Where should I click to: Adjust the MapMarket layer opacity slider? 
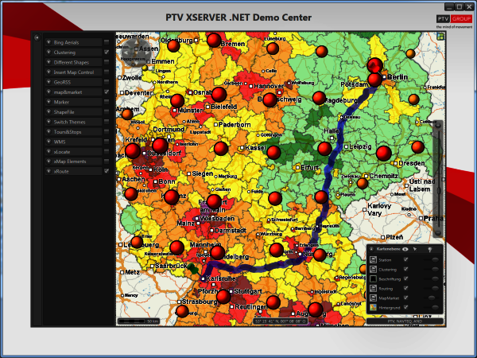[x=432, y=298]
